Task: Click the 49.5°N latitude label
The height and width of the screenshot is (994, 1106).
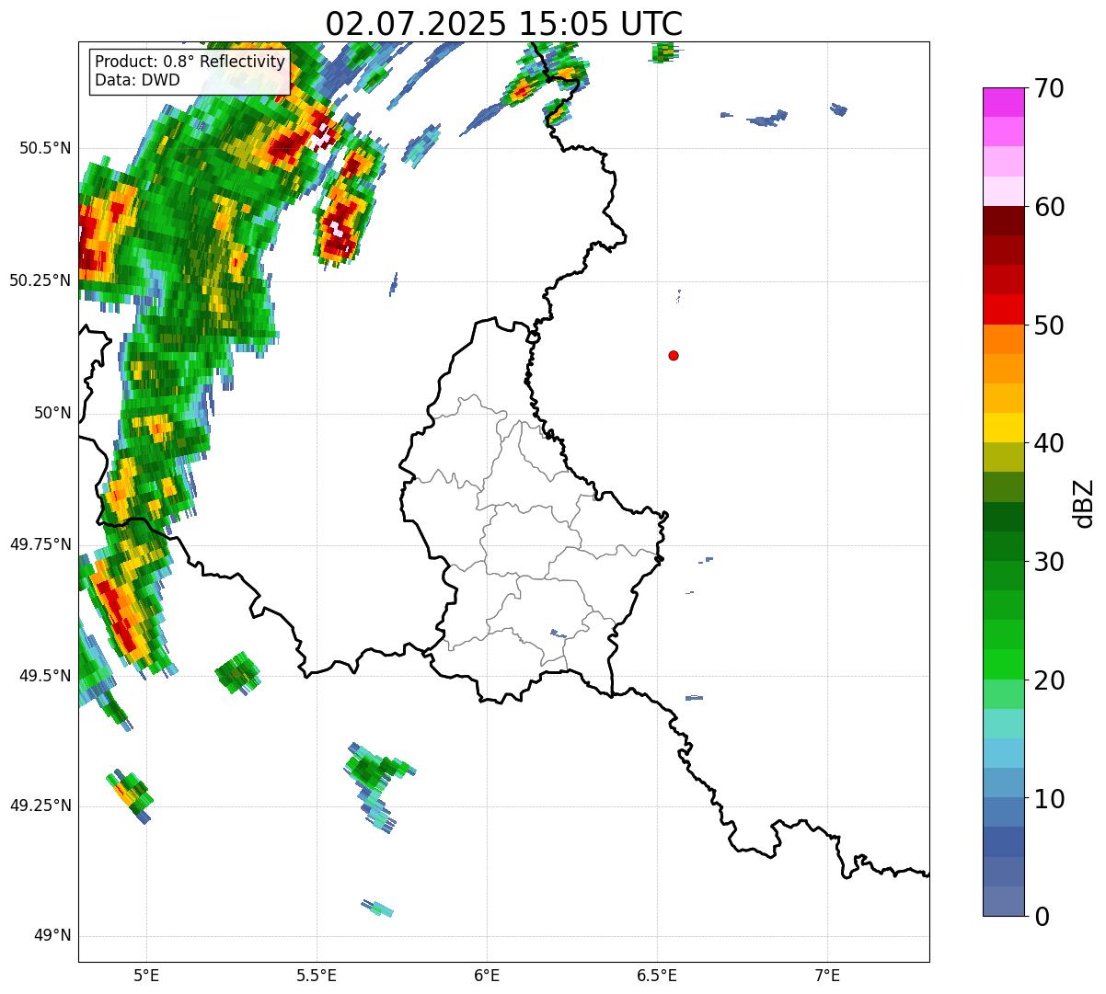Action: click(45, 676)
